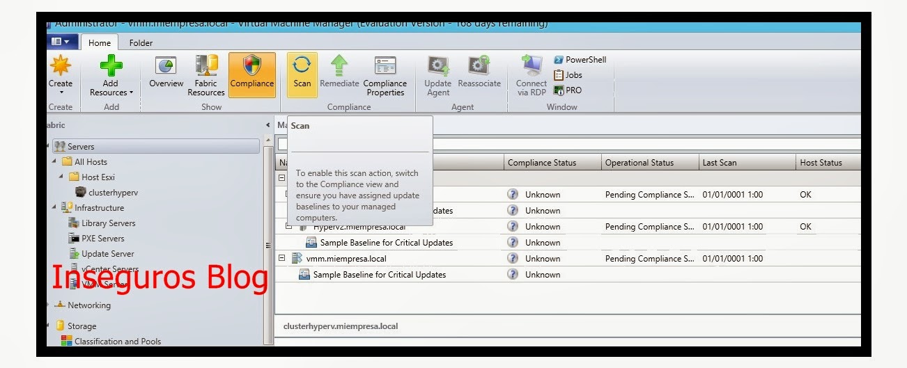Select Update Server in the tree
The width and height of the screenshot is (907, 368).
pos(107,254)
